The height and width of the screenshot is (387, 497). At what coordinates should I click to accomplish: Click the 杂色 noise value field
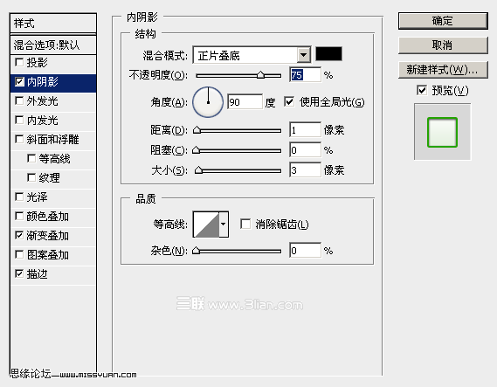point(305,251)
